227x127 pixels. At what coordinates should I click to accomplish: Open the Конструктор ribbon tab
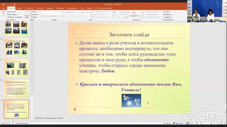[x=29, y=8]
